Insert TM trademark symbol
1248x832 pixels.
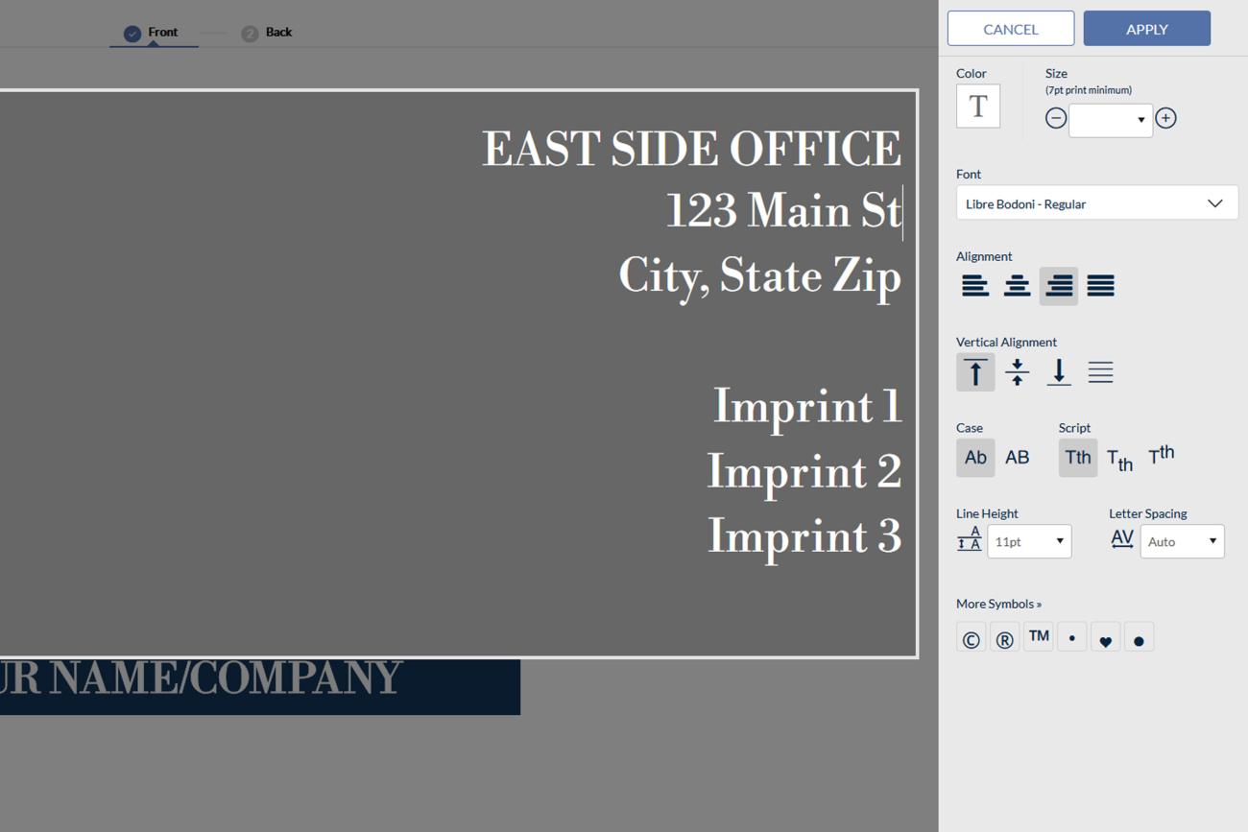[1039, 637]
